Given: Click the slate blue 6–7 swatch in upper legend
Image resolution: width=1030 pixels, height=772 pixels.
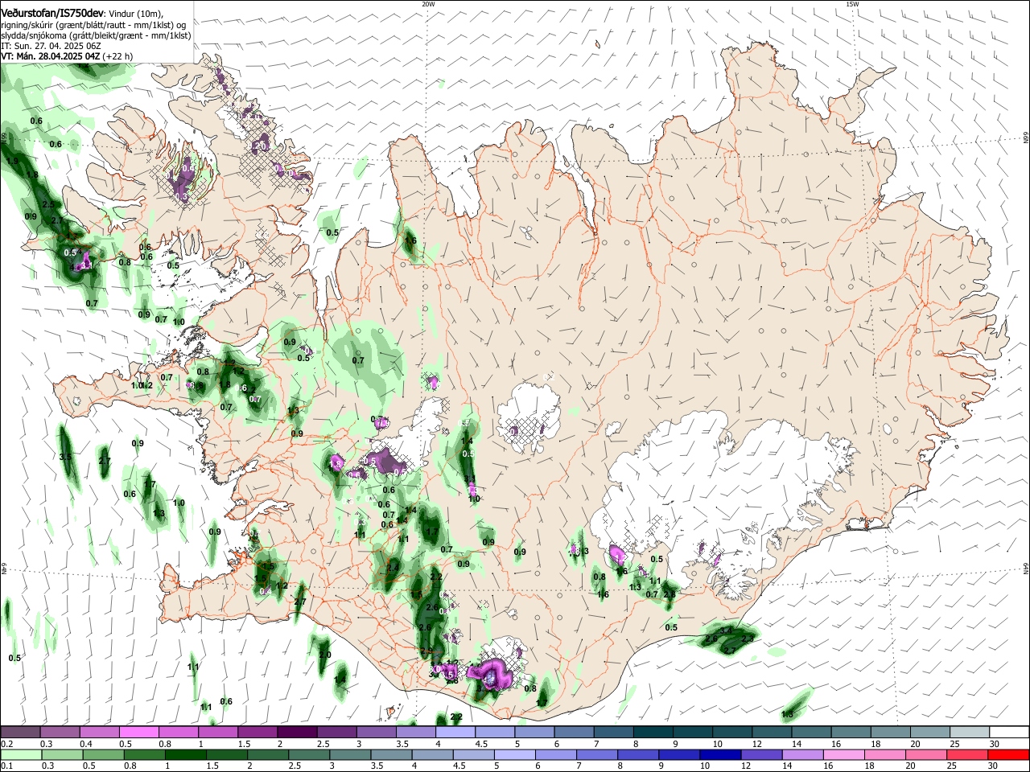Looking at the screenshot, I should 575,732.
